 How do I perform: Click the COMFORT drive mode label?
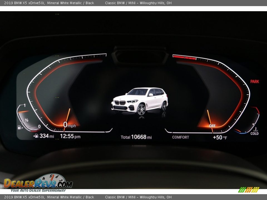coord(181,137)
